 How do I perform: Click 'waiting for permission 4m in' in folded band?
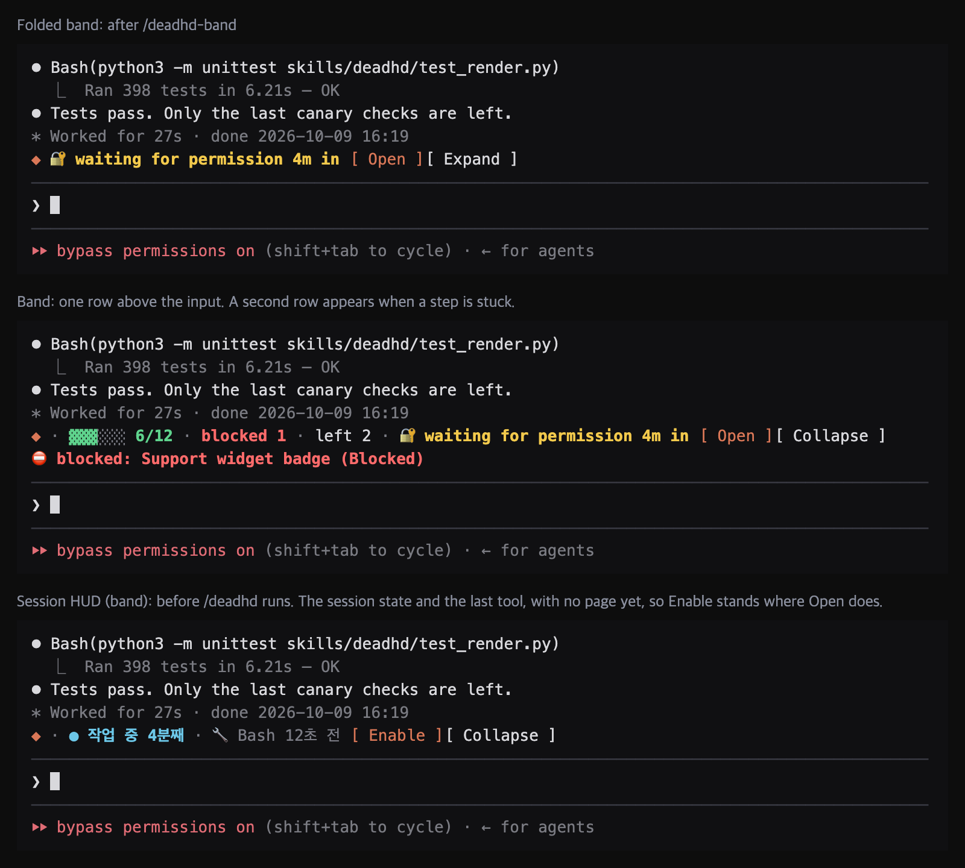(207, 159)
